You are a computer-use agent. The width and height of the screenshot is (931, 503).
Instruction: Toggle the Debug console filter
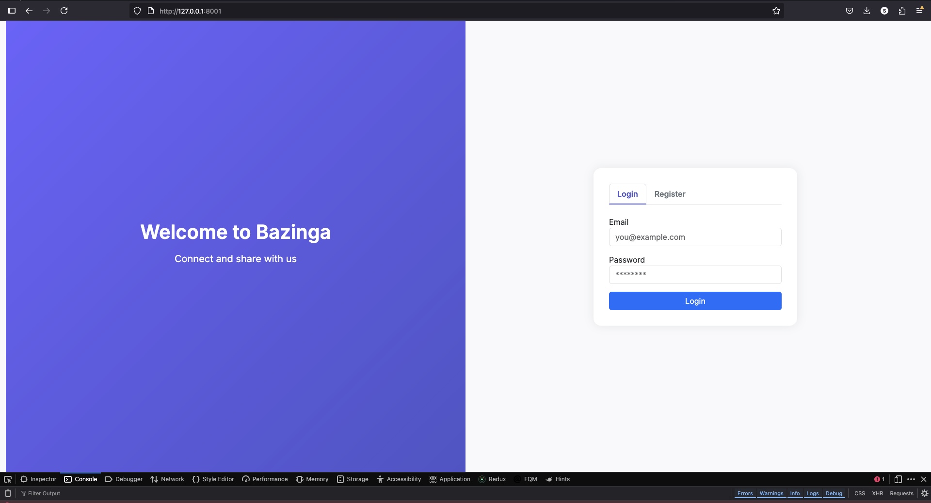(x=834, y=493)
